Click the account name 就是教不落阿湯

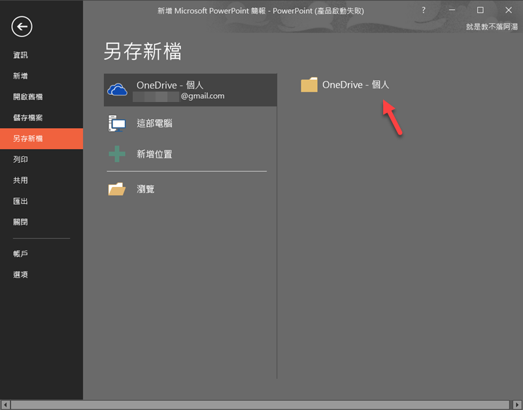(x=492, y=27)
